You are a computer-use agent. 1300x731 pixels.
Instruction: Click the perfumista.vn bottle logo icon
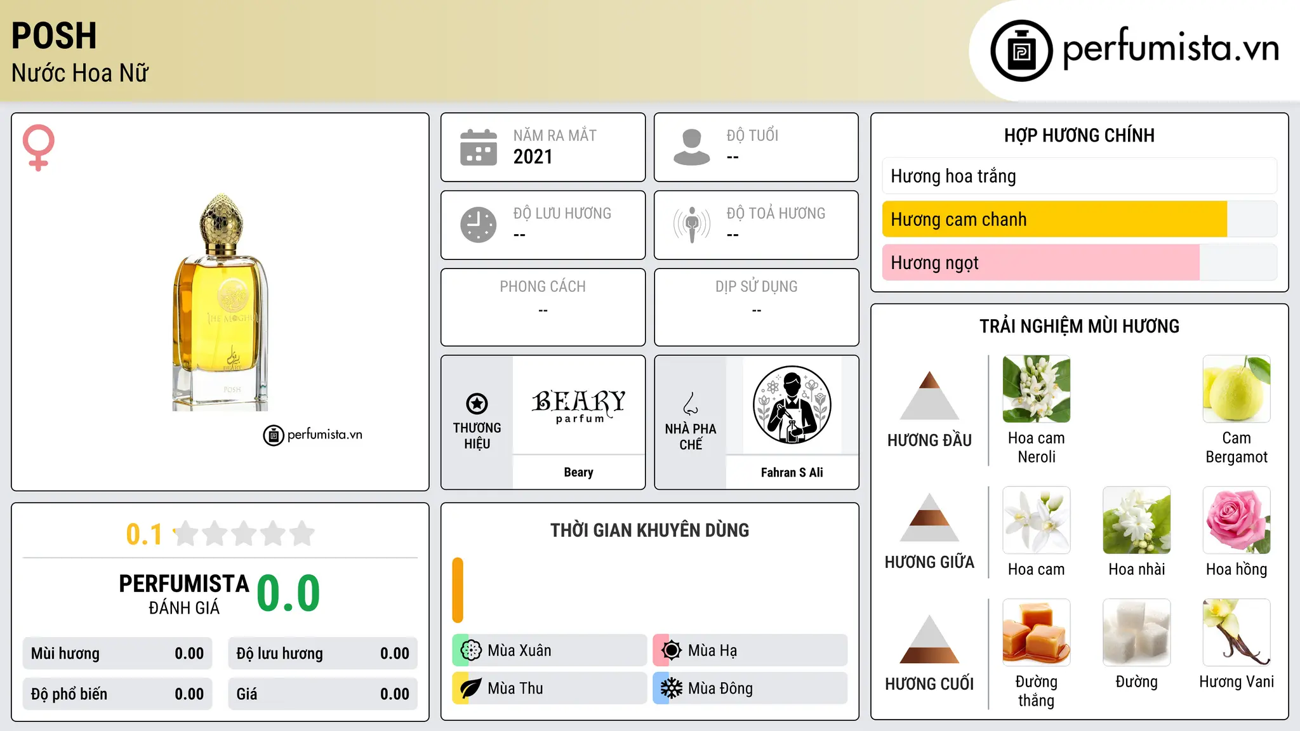1021,51
